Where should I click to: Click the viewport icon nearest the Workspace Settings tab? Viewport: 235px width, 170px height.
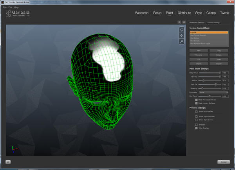coord(184,22)
